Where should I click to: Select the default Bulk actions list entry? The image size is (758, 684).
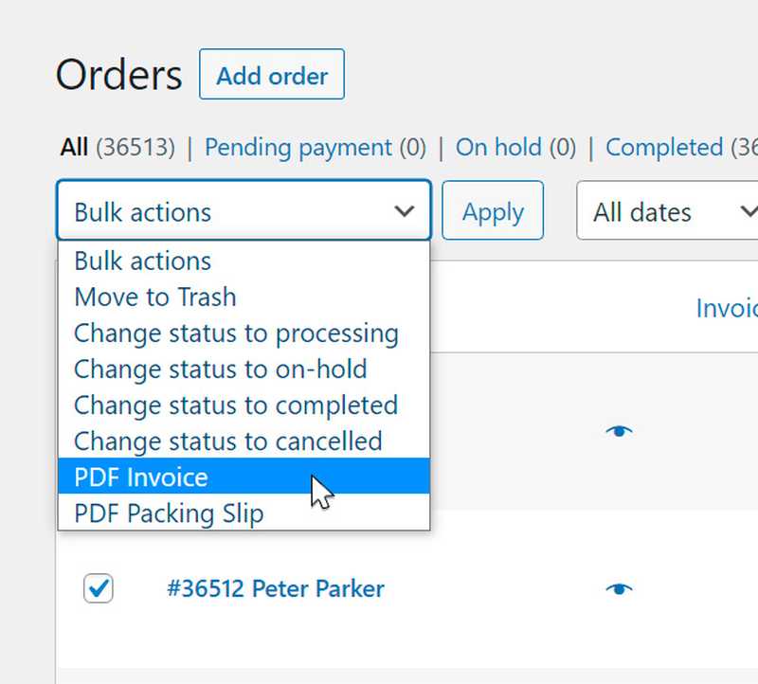point(143,261)
